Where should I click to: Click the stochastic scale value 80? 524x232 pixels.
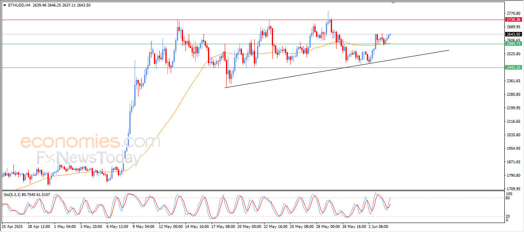(x=508, y=198)
